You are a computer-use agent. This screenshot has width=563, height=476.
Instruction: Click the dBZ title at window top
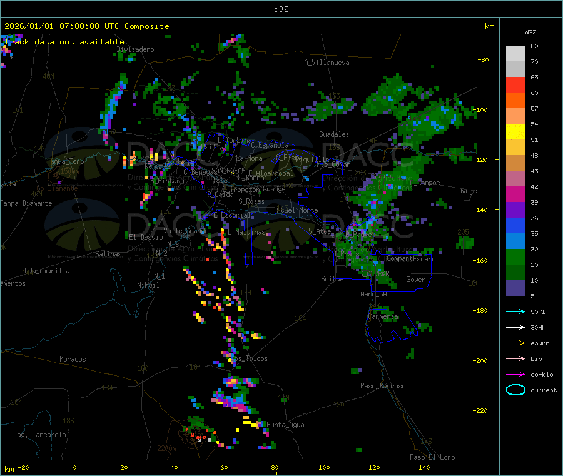tap(281, 9)
